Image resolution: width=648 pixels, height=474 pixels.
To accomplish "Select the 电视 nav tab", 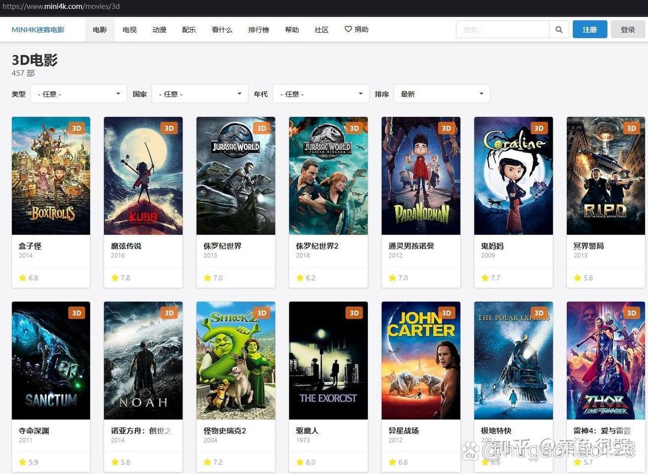I will pos(129,30).
